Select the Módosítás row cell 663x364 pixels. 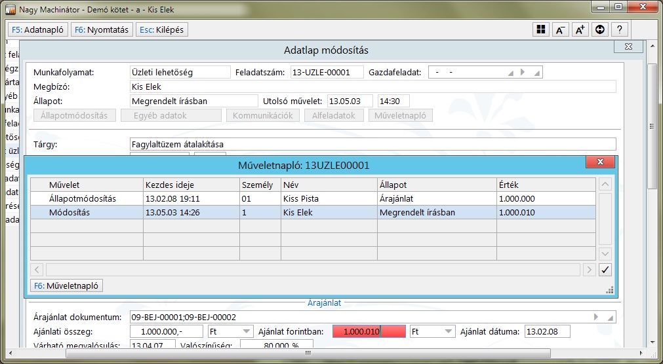coord(87,212)
